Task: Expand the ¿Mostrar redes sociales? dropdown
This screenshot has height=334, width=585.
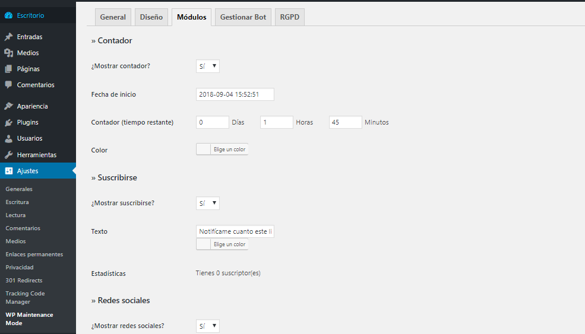Action: pos(208,326)
